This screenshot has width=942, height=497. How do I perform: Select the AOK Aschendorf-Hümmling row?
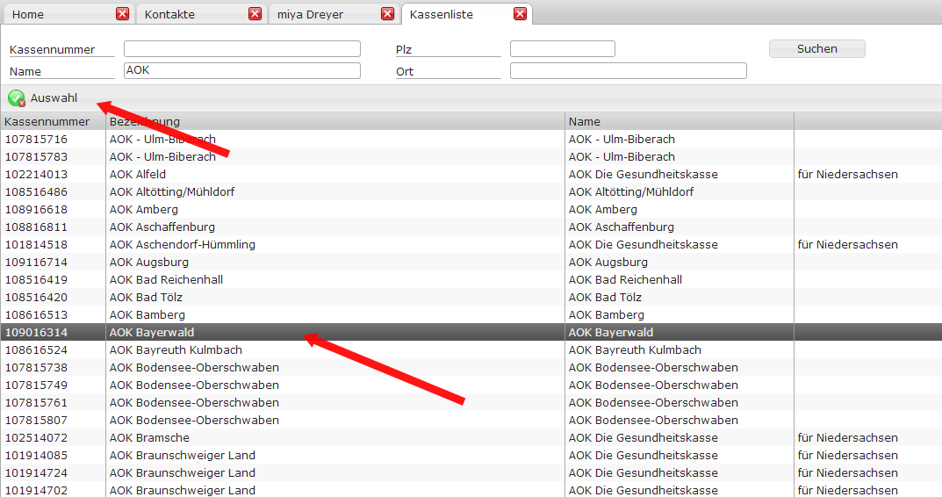click(471, 245)
